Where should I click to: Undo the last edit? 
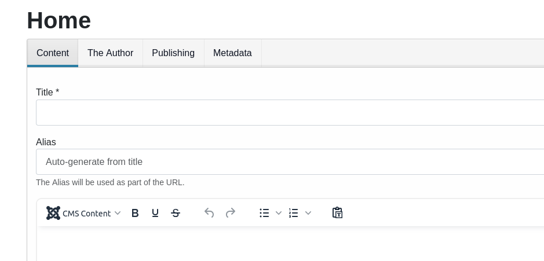(209, 213)
